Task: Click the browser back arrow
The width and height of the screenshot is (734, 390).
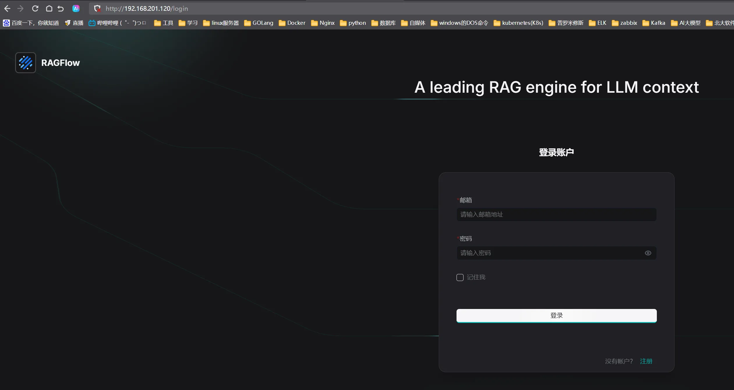Action: (7, 8)
